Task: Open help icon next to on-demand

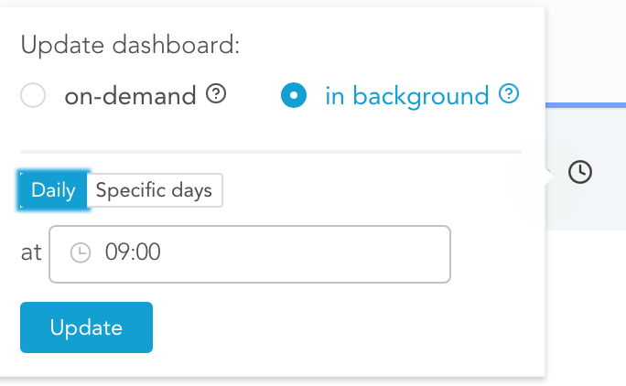Action: click(216, 94)
